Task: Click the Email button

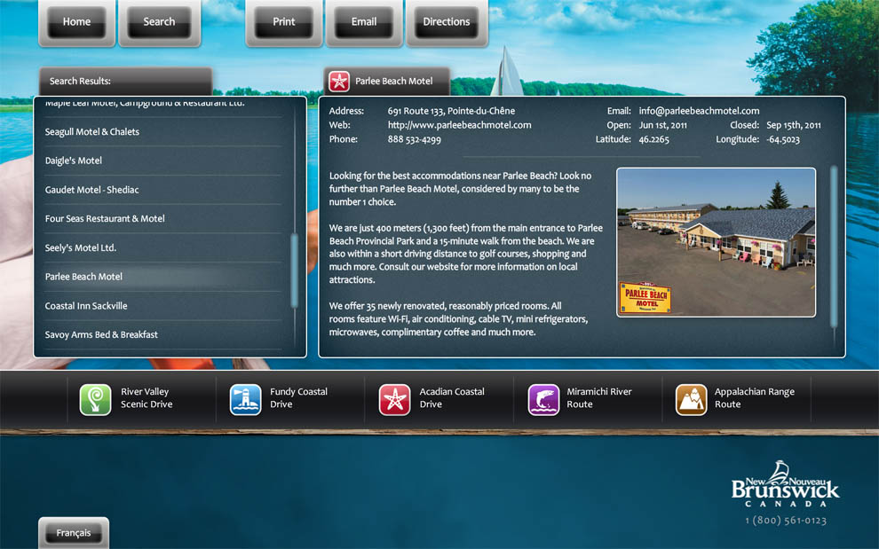Action: tap(364, 22)
